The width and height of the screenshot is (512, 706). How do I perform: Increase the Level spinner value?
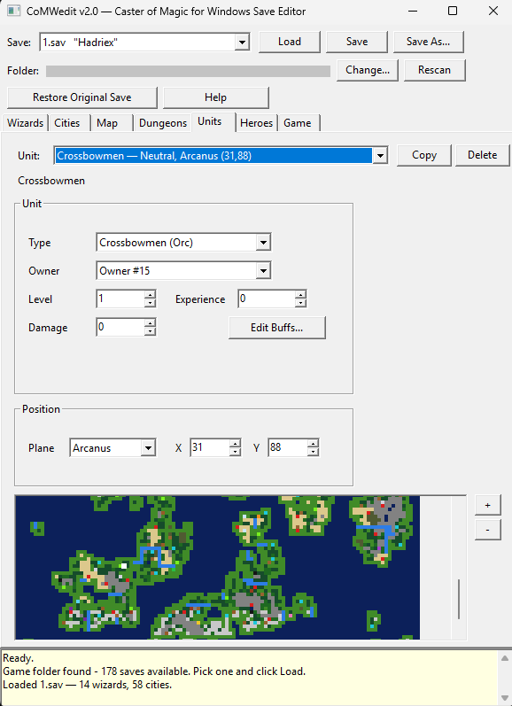click(x=151, y=294)
